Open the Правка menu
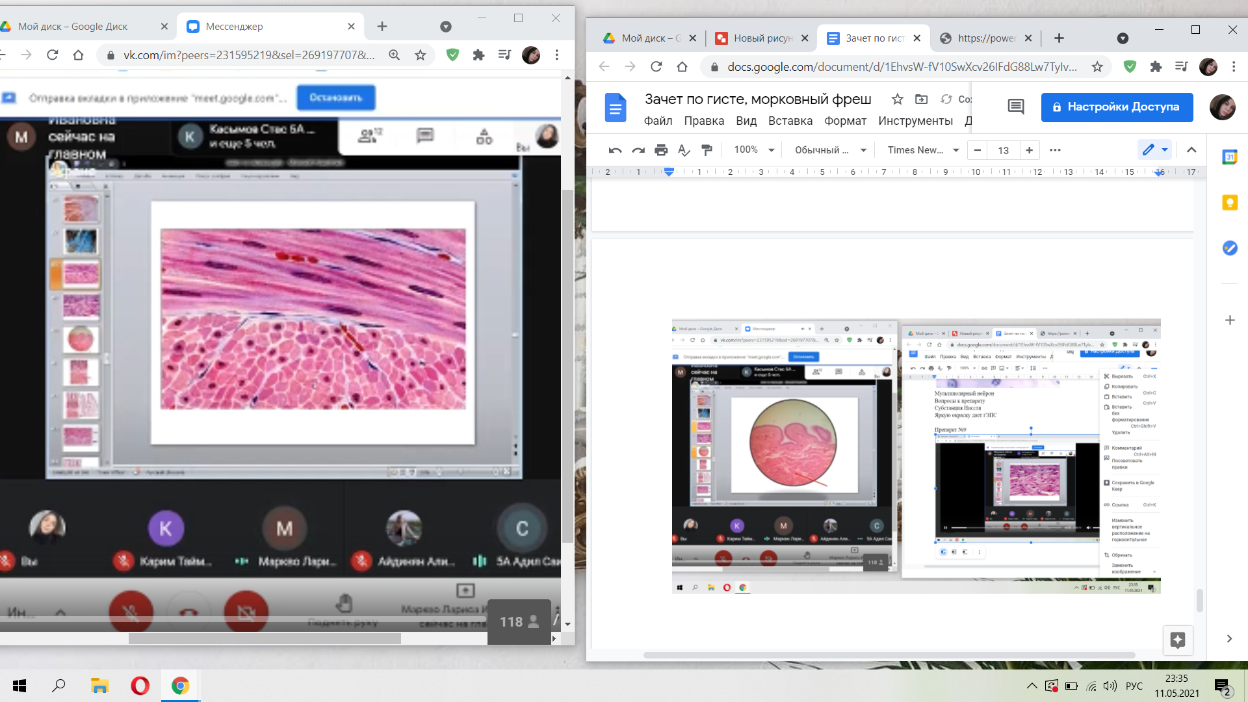 point(704,121)
